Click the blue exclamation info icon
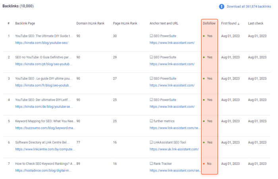The width and height of the screenshot is (278, 179). coord(222,7)
